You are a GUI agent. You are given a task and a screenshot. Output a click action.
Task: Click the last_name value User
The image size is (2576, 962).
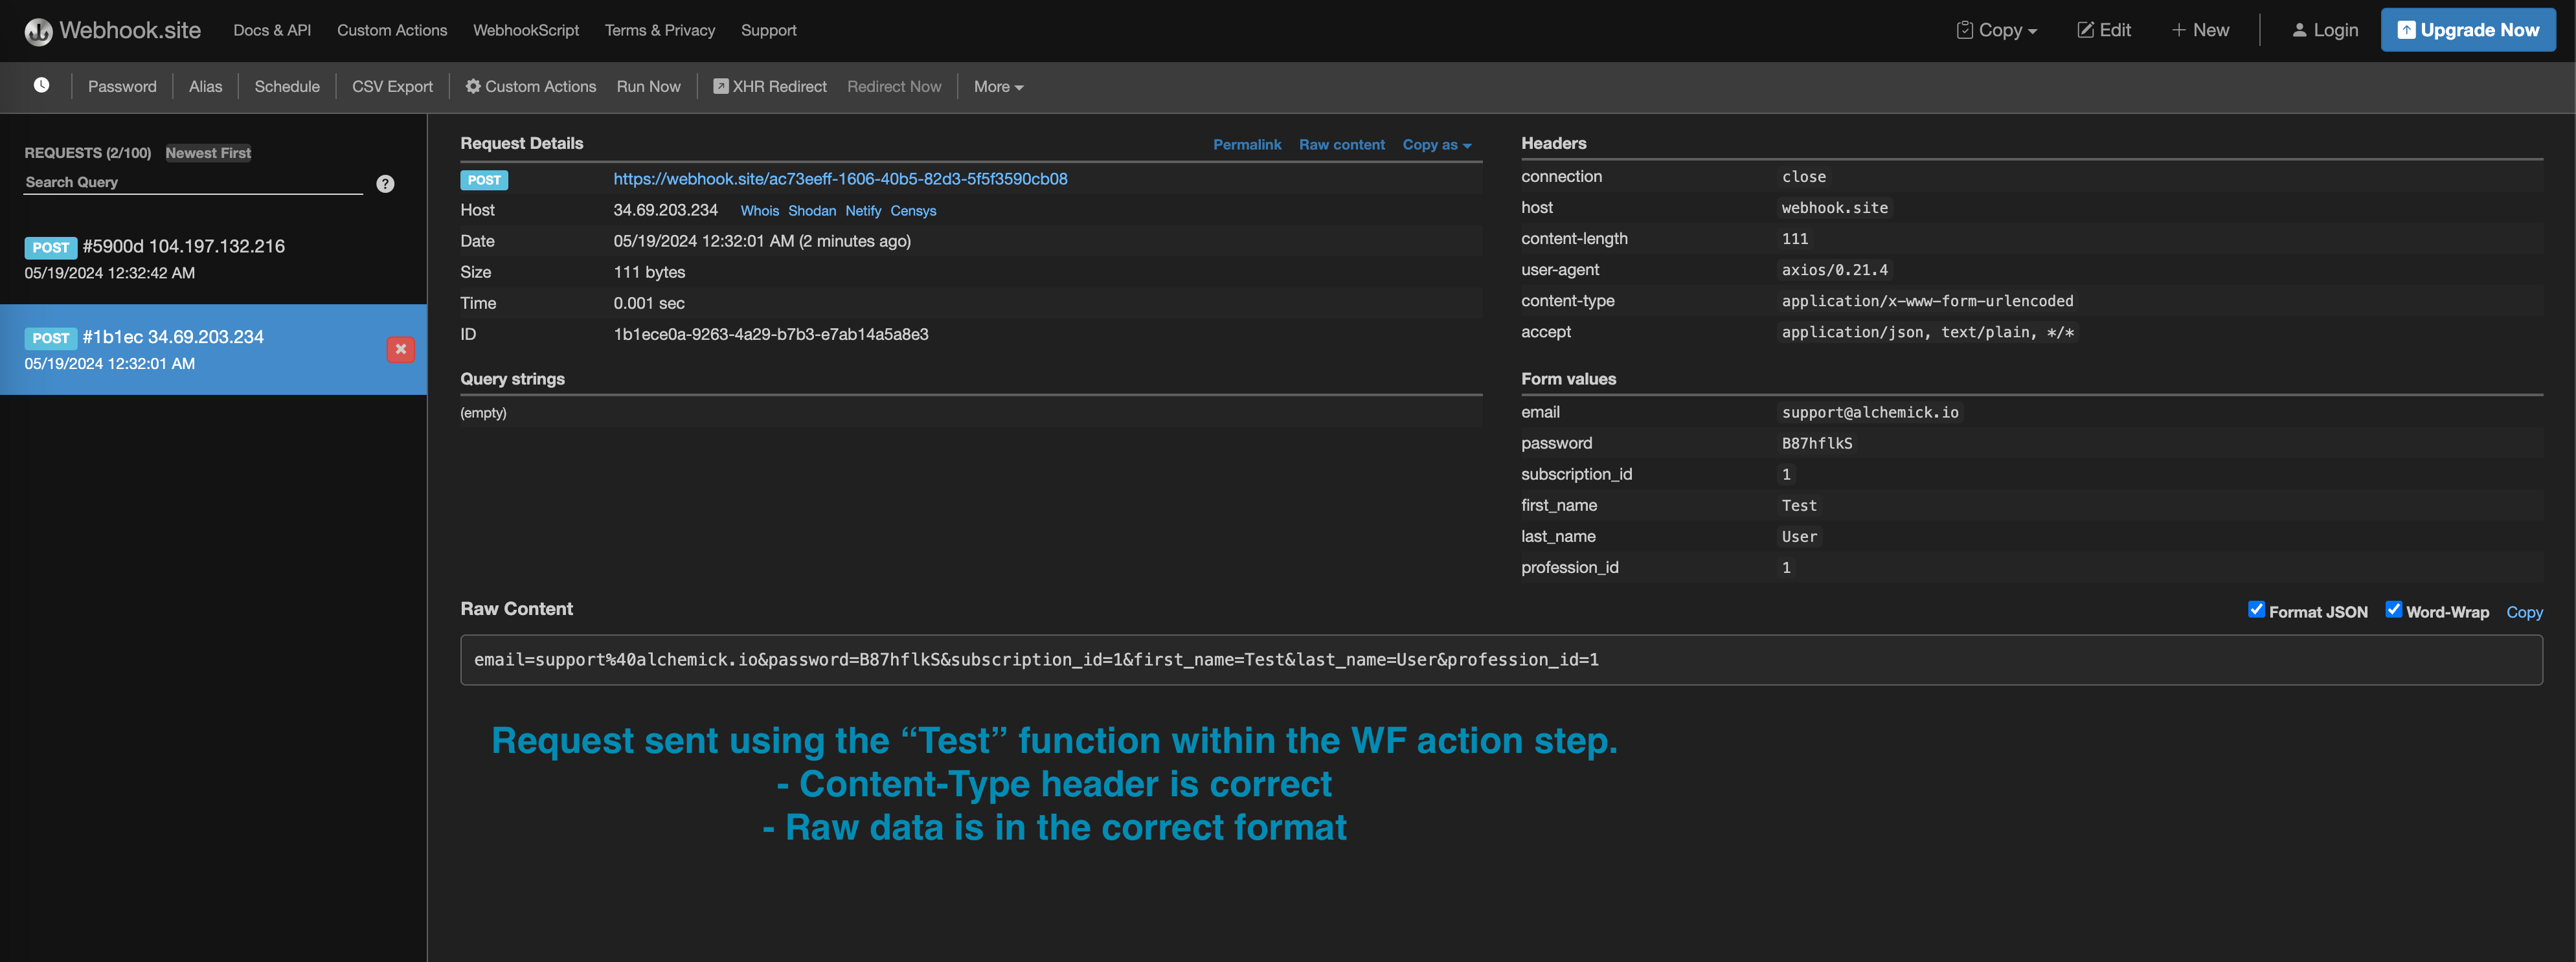point(1799,537)
